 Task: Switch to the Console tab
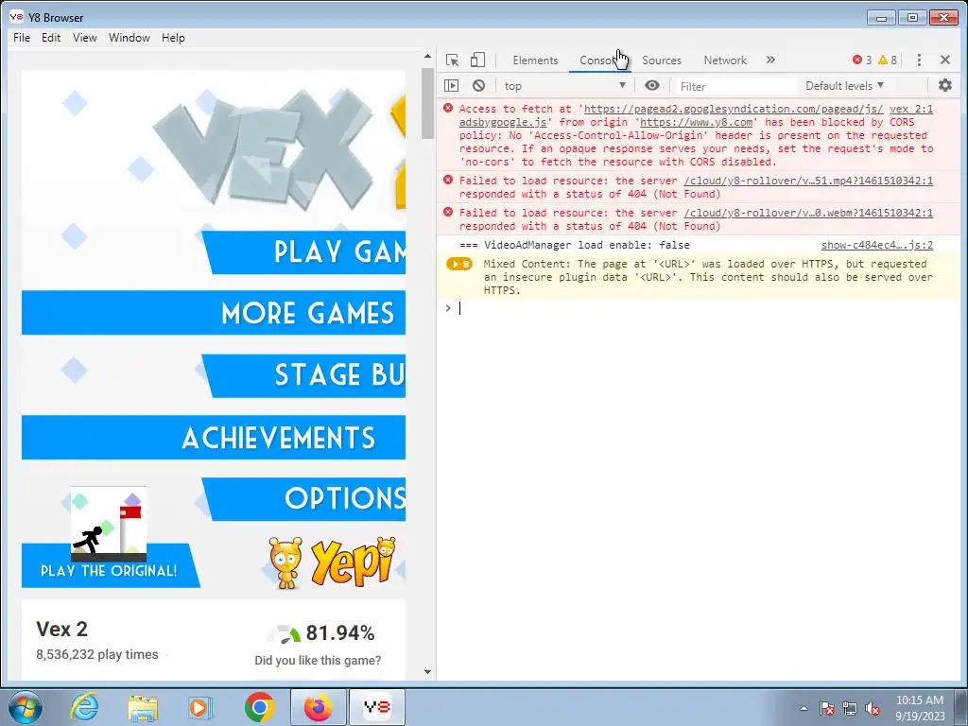tap(599, 60)
